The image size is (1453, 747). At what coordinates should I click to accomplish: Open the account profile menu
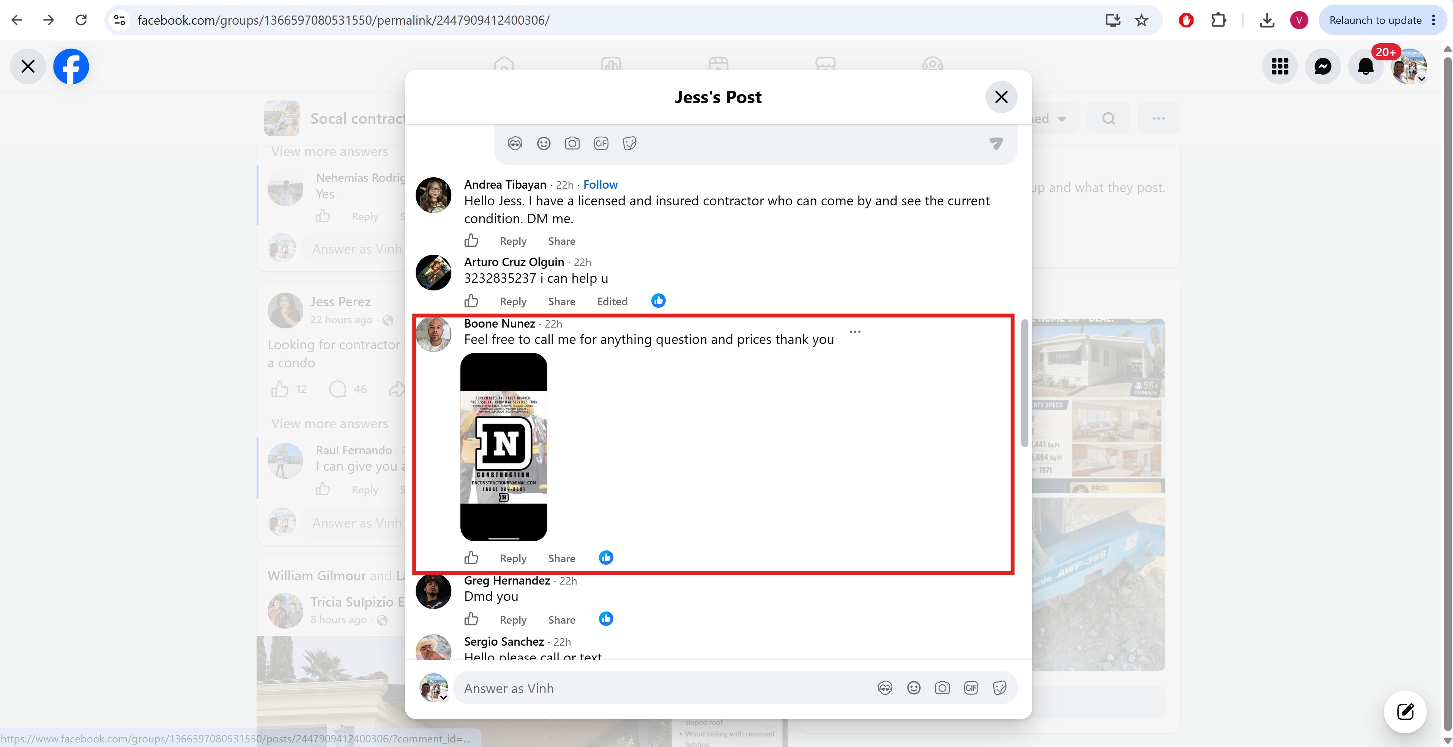click(x=1409, y=66)
